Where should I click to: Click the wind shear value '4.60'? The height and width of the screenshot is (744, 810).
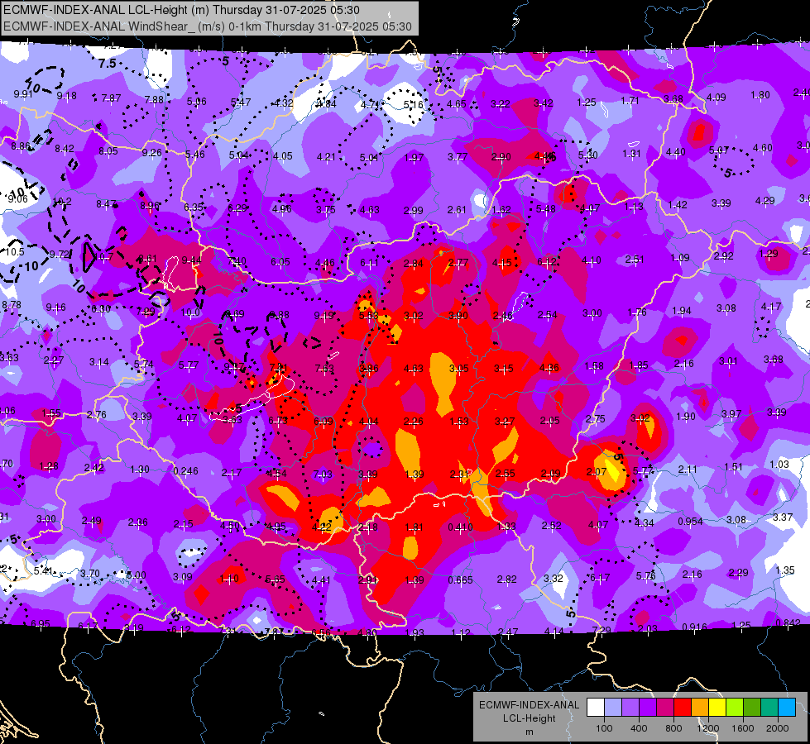pos(763,148)
